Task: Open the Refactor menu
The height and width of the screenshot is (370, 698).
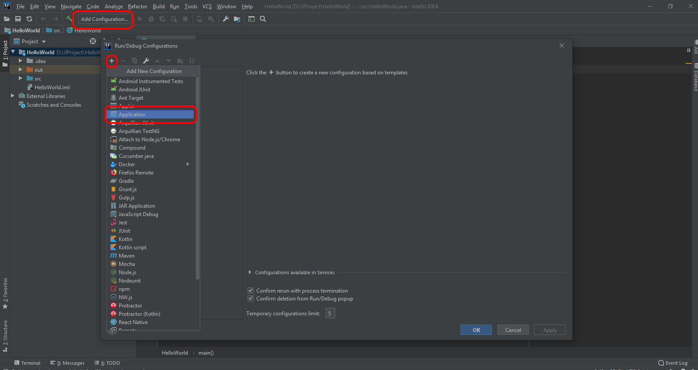Action: coord(138,7)
